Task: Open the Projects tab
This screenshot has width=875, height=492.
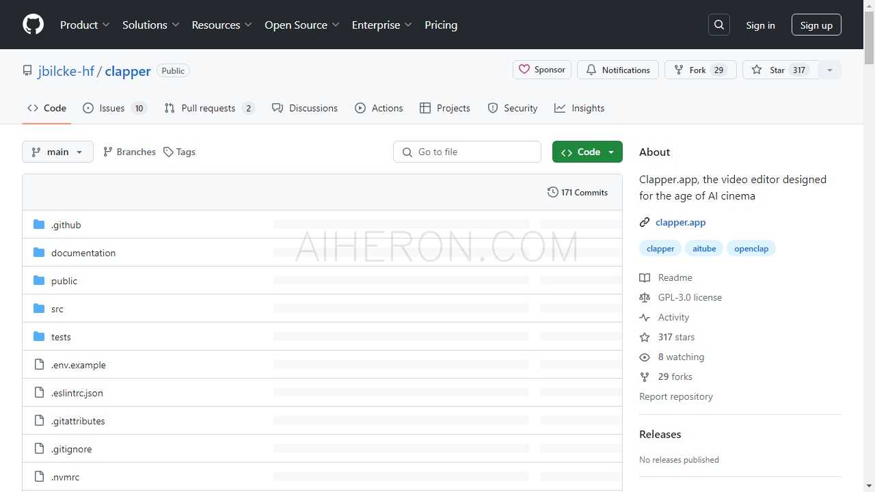Action: coord(445,108)
